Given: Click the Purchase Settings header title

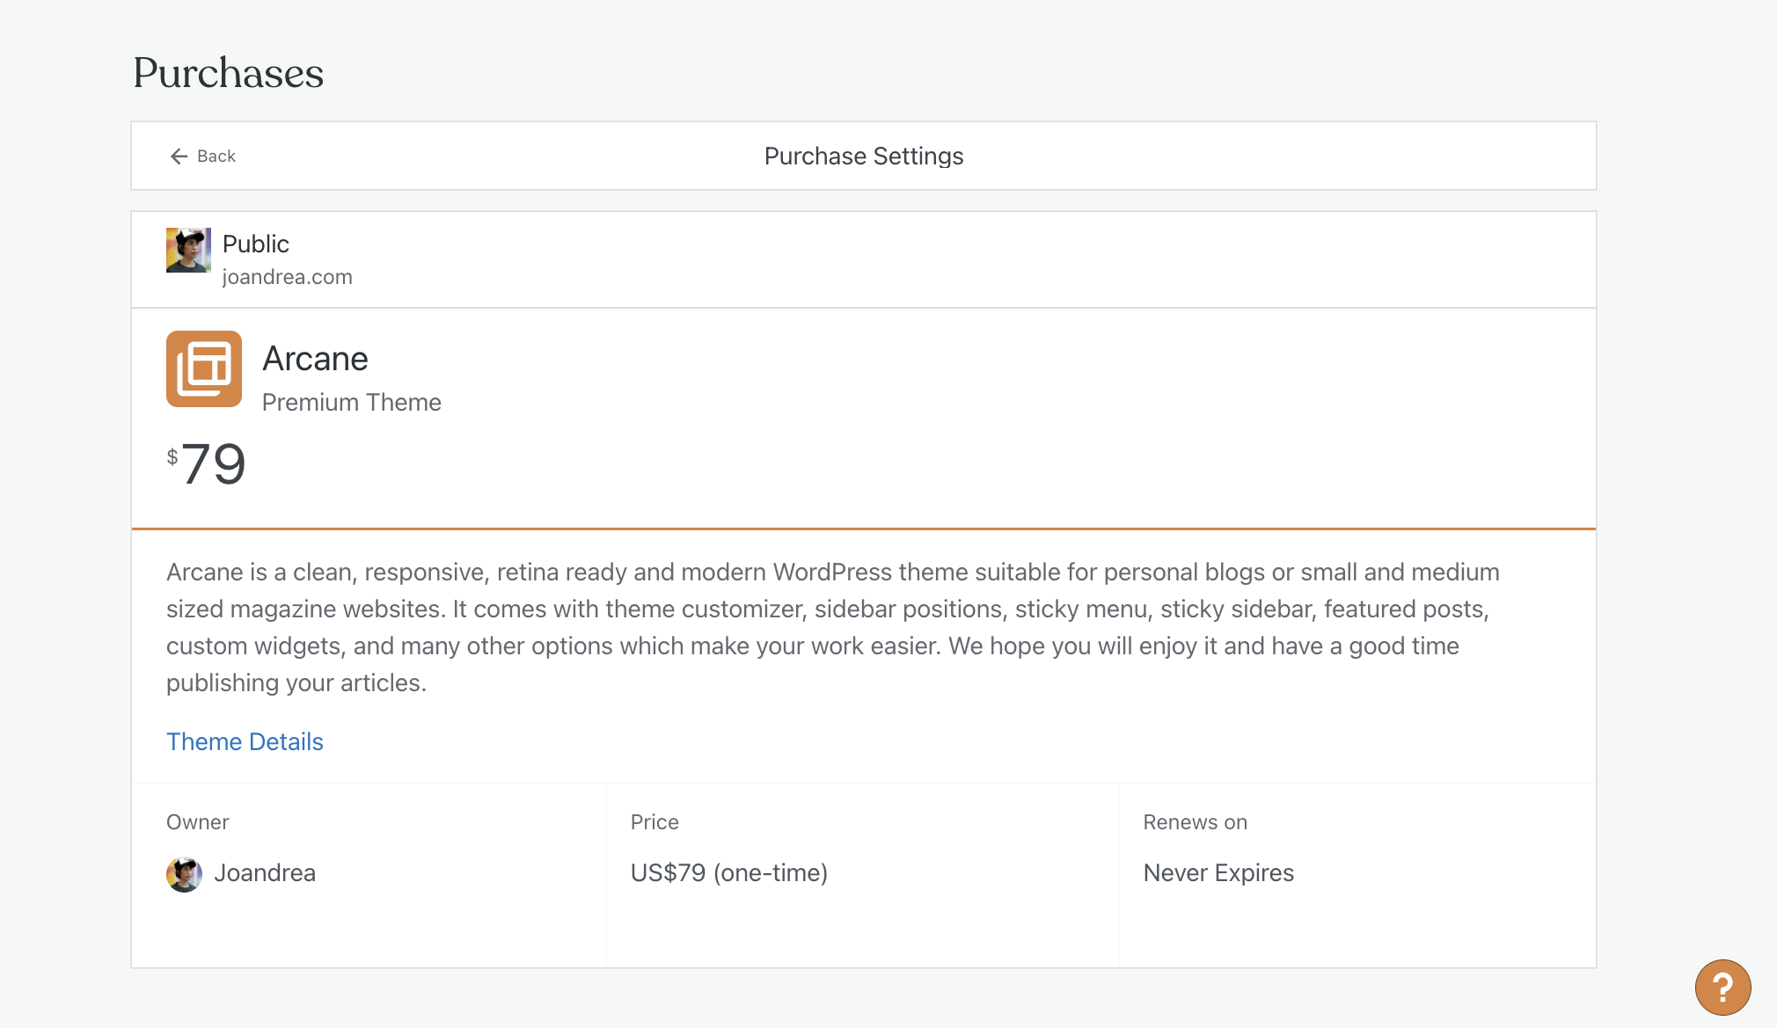Looking at the screenshot, I should click(x=863, y=157).
